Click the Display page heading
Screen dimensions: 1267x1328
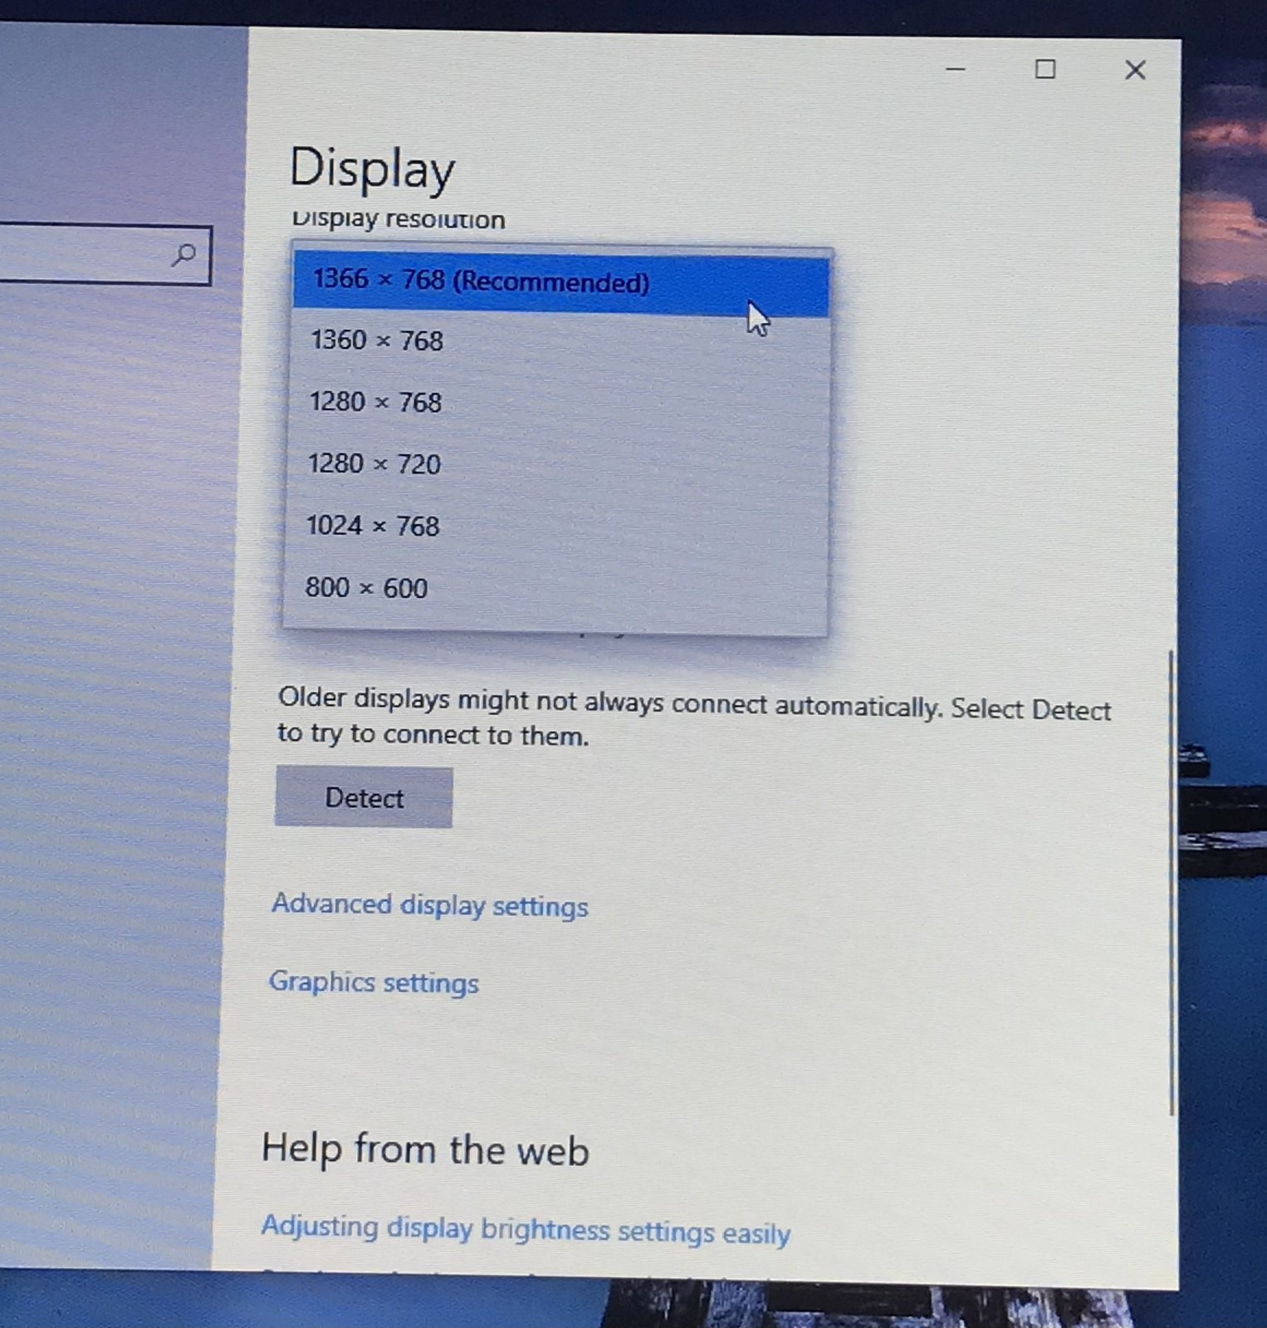(372, 169)
